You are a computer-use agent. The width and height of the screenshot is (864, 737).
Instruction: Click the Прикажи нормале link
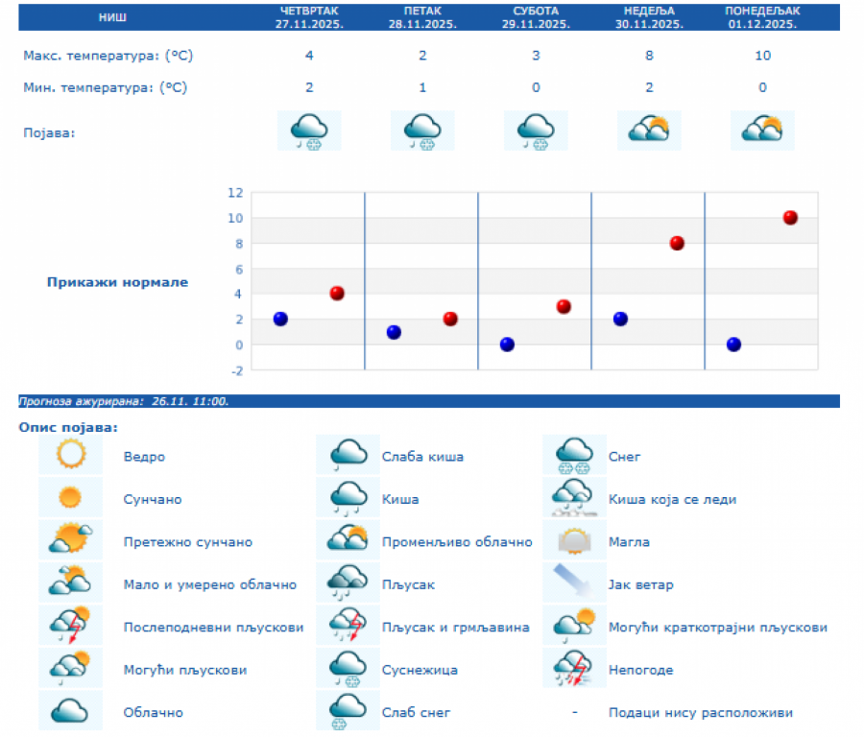point(117,282)
